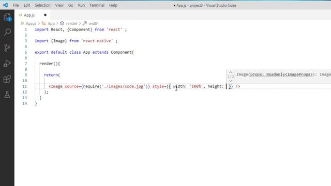Click the height property on line 11

tap(214, 86)
